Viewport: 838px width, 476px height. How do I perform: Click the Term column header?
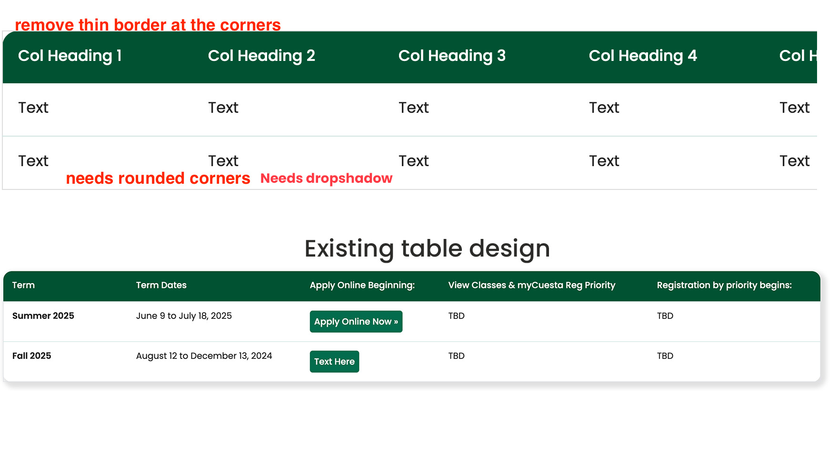(23, 285)
